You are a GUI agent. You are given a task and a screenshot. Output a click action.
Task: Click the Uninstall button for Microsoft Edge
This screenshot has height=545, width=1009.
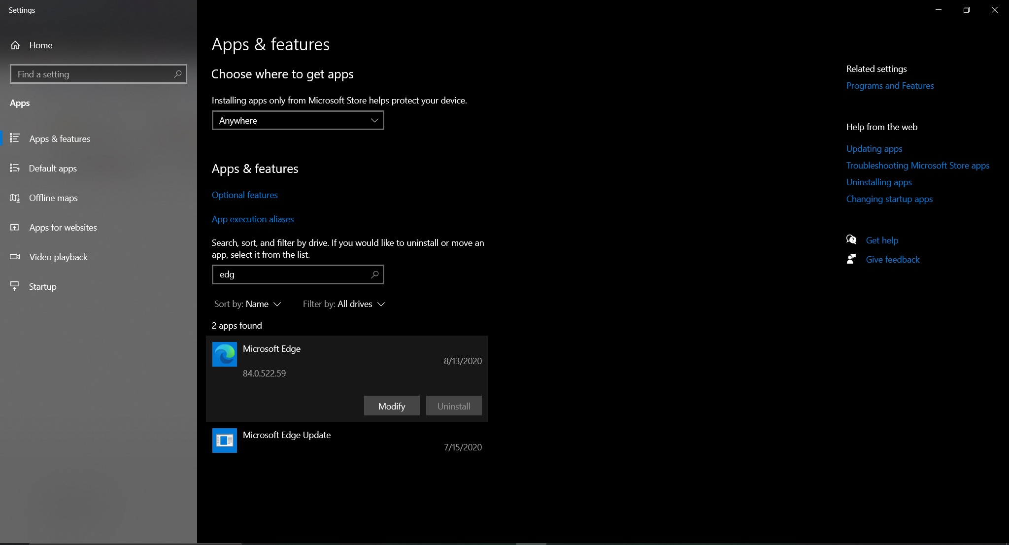454,406
